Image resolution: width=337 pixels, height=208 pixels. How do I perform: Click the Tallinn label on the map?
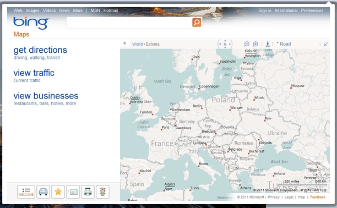click(249, 63)
